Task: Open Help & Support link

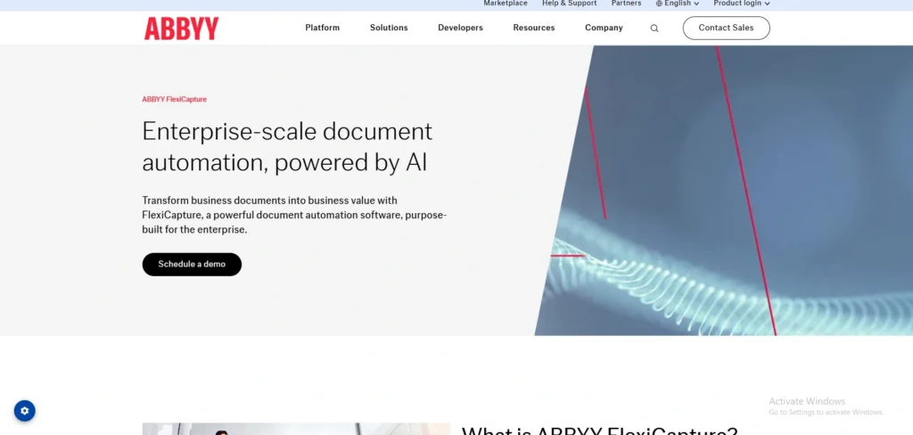Action: tap(570, 4)
